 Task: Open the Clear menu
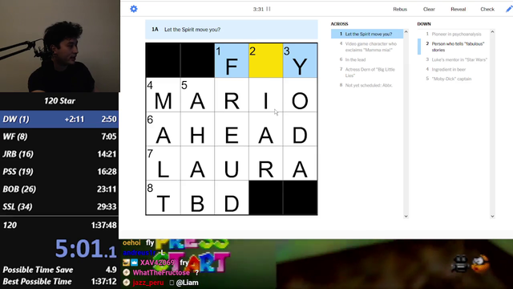429,9
